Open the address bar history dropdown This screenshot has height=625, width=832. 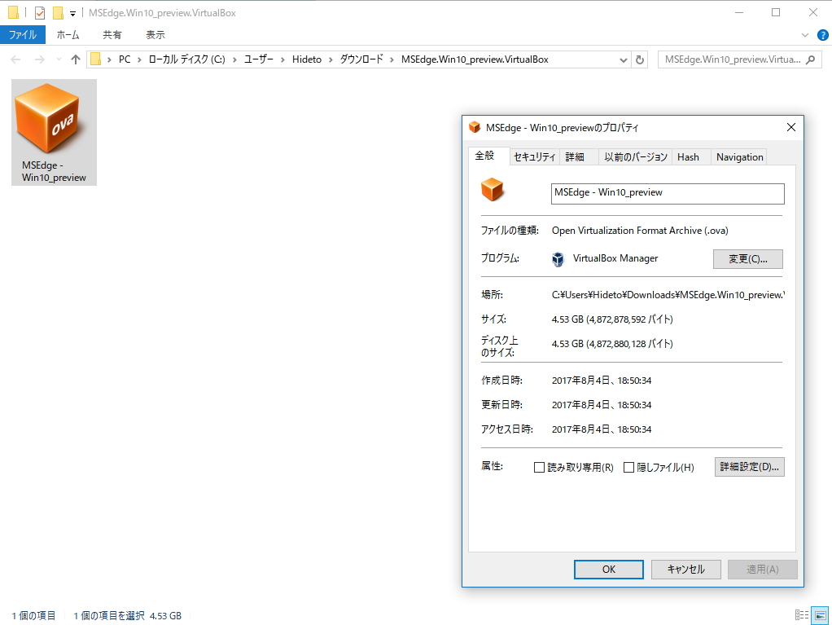tap(624, 59)
